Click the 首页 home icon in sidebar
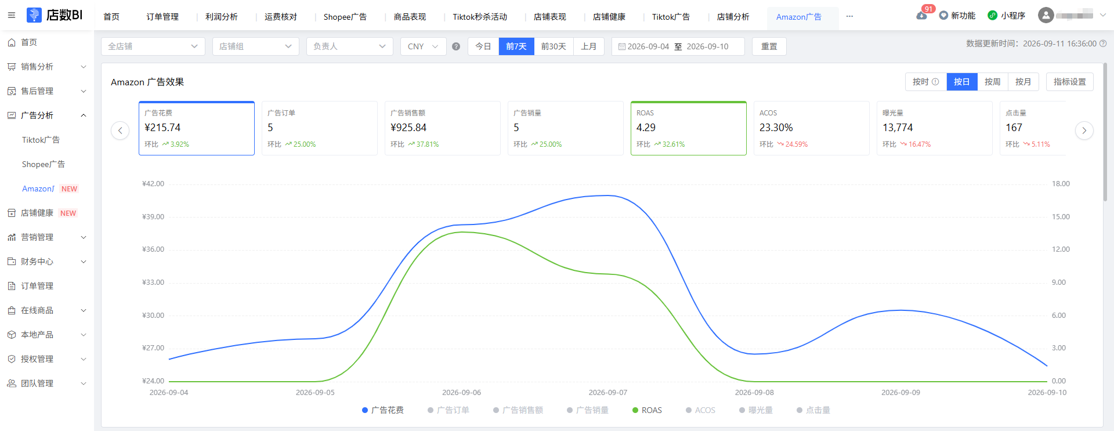This screenshot has height=431, width=1114. click(x=12, y=42)
